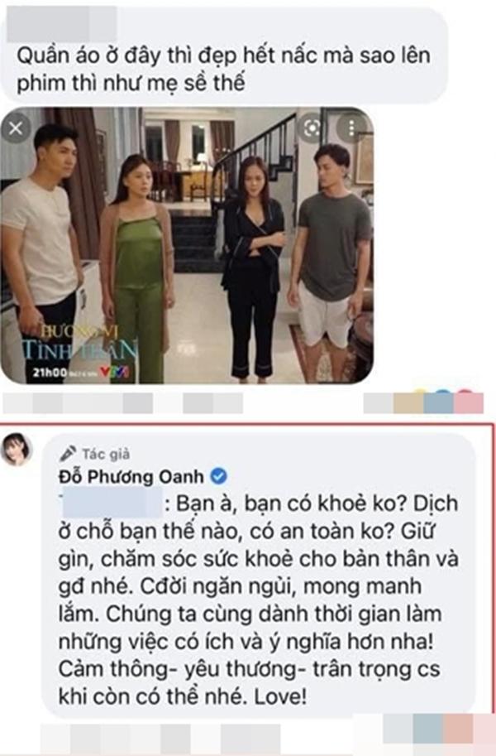Viewport: 496px width, 756px height.
Task: Click the blue verified badge next to the name
Action: 219,477
